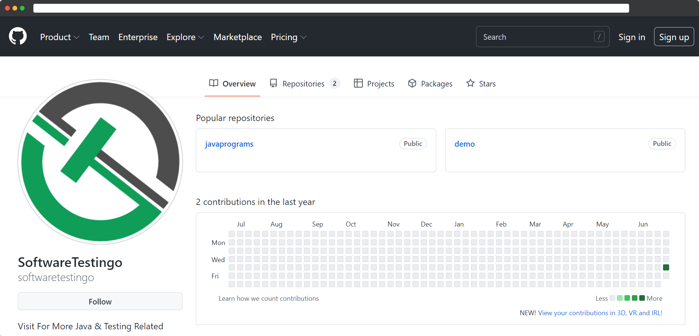Click the green maximize window button
Image resolution: width=699 pixels, height=336 pixels.
(x=22, y=8)
